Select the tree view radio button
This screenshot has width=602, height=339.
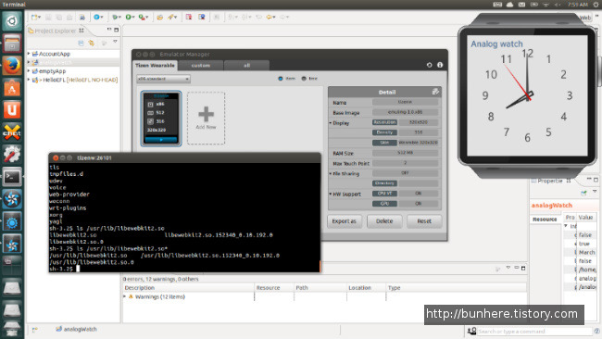point(304,79)
